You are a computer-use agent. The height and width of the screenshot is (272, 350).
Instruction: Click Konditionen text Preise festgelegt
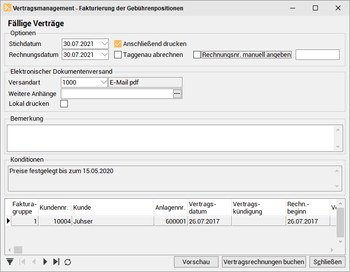pyautogui.click(x=61, y=171)
